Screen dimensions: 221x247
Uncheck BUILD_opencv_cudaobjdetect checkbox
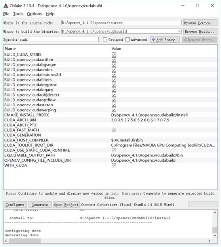coord(114,95)
